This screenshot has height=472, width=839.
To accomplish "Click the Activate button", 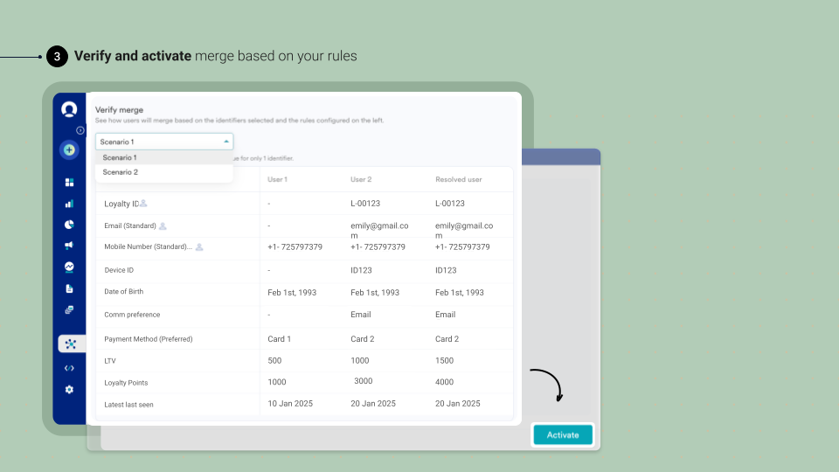I will pos(563,434).
